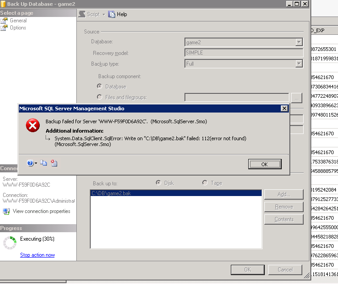Select the Files and filegroups radio

click(x=100, y=97)
